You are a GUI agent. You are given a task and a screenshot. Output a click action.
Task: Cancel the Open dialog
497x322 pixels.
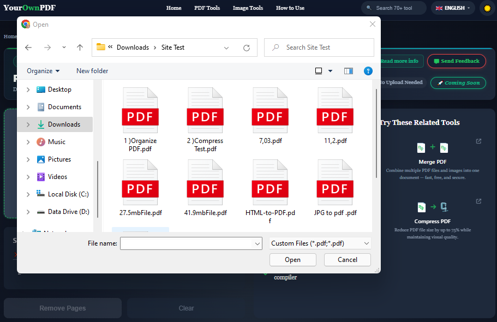(348, 260)
